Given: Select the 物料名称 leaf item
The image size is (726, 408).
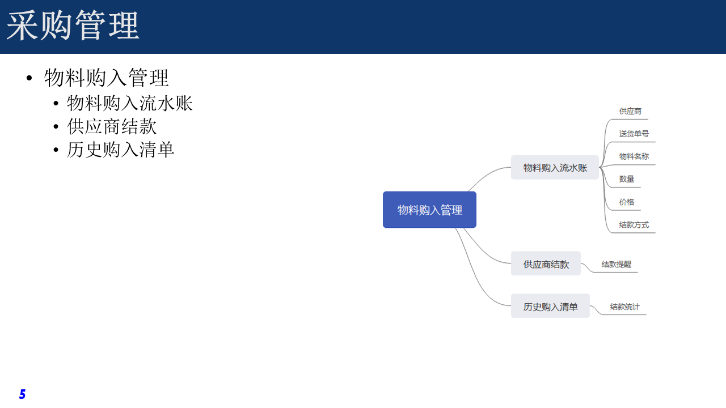Looking at the screenshot, I should (x=634, y=156).
